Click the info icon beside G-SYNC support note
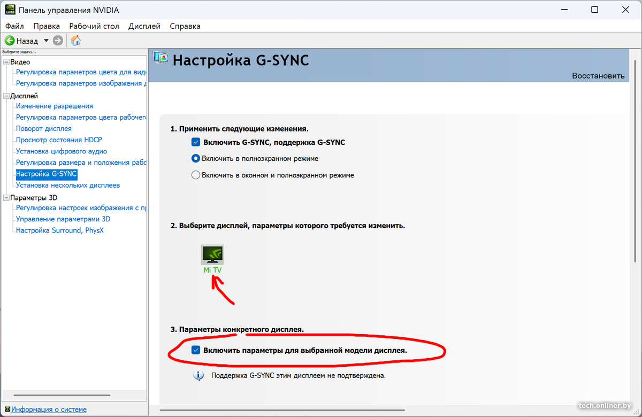 [198, 376]
